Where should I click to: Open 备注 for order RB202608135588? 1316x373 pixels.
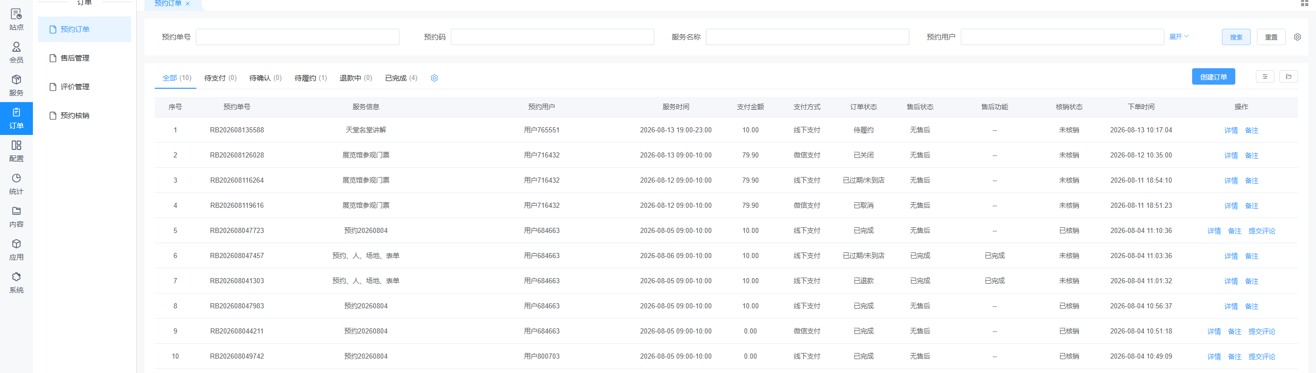(1252, 130)
